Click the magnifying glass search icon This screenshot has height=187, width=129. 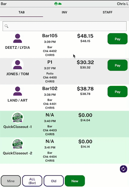[x=6, y=26]
